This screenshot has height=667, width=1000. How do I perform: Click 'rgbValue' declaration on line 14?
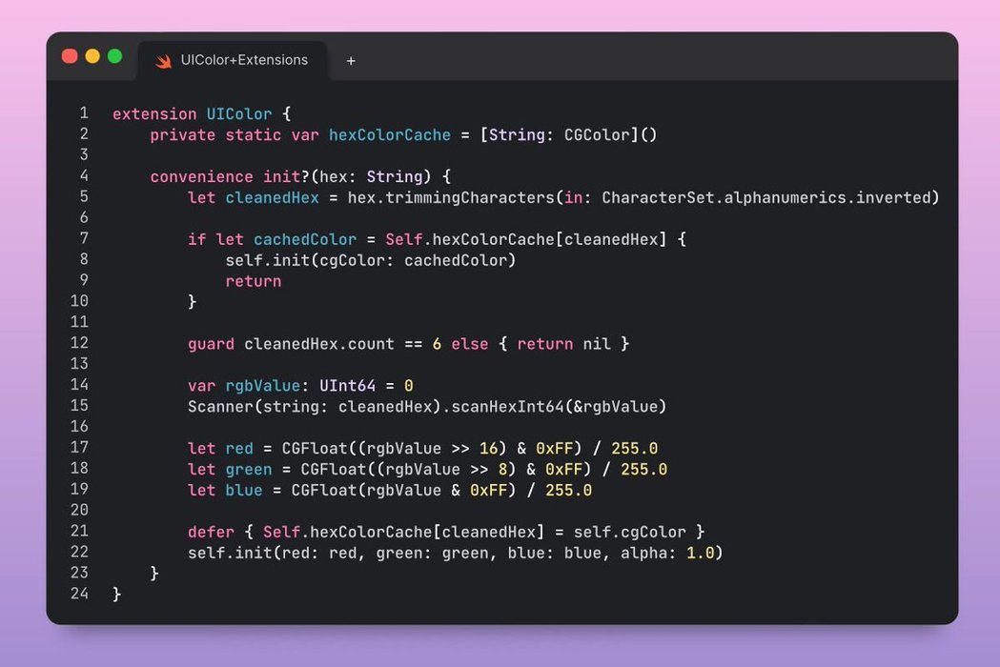(x=263, y=387)
